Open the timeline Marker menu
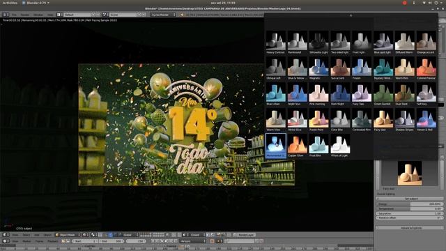 click(x=26, y=241)
